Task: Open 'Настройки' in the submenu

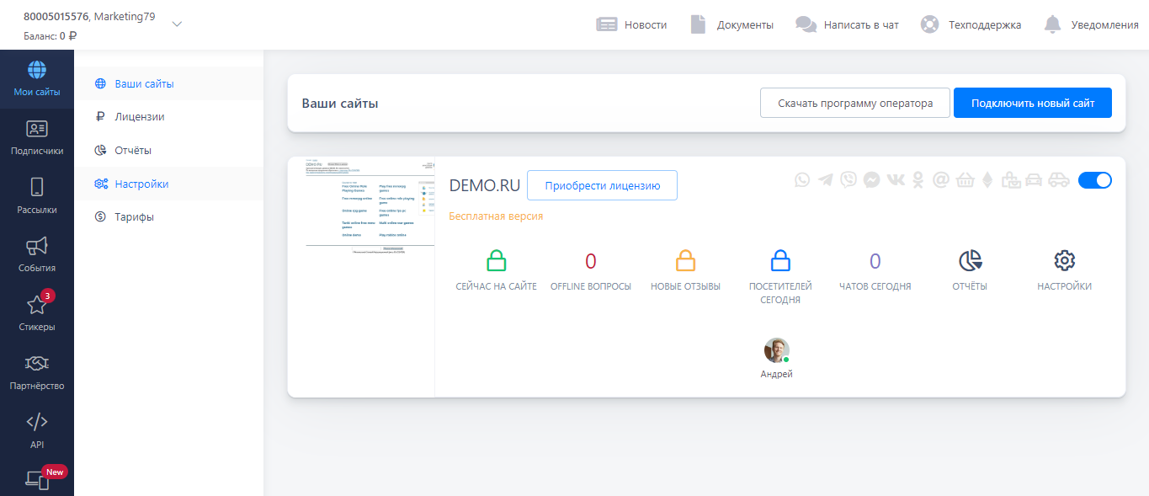Action: (141, 184)
